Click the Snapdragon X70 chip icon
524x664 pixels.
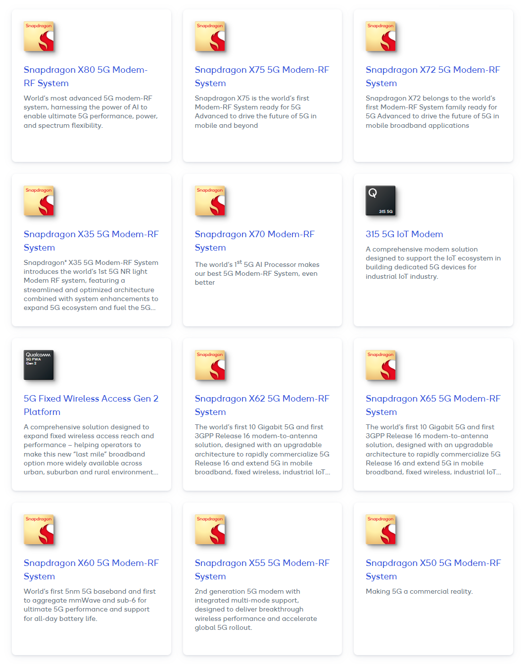(210, 201)
